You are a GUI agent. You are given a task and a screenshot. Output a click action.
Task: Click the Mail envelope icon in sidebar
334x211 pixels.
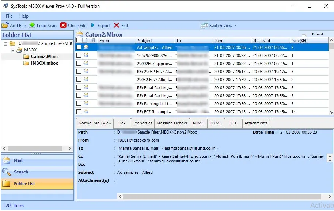[6, 160]
